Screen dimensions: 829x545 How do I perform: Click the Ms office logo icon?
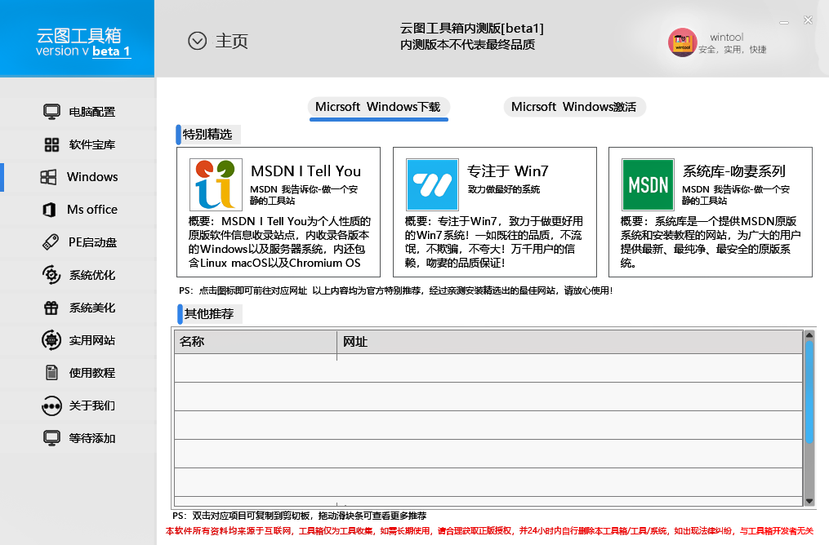coord(49,210)
